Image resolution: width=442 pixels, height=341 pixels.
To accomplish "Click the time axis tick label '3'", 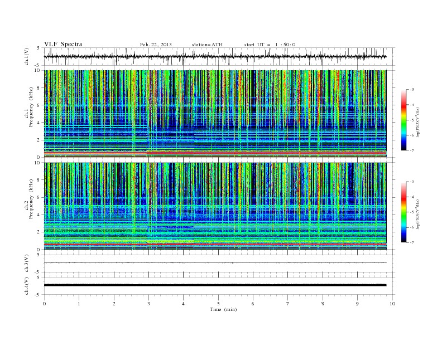I will (148, 304).
